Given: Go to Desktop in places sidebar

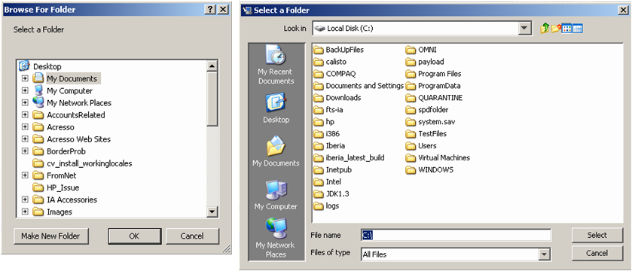Looking at the screenshot, I should click(x=276, y=108).
